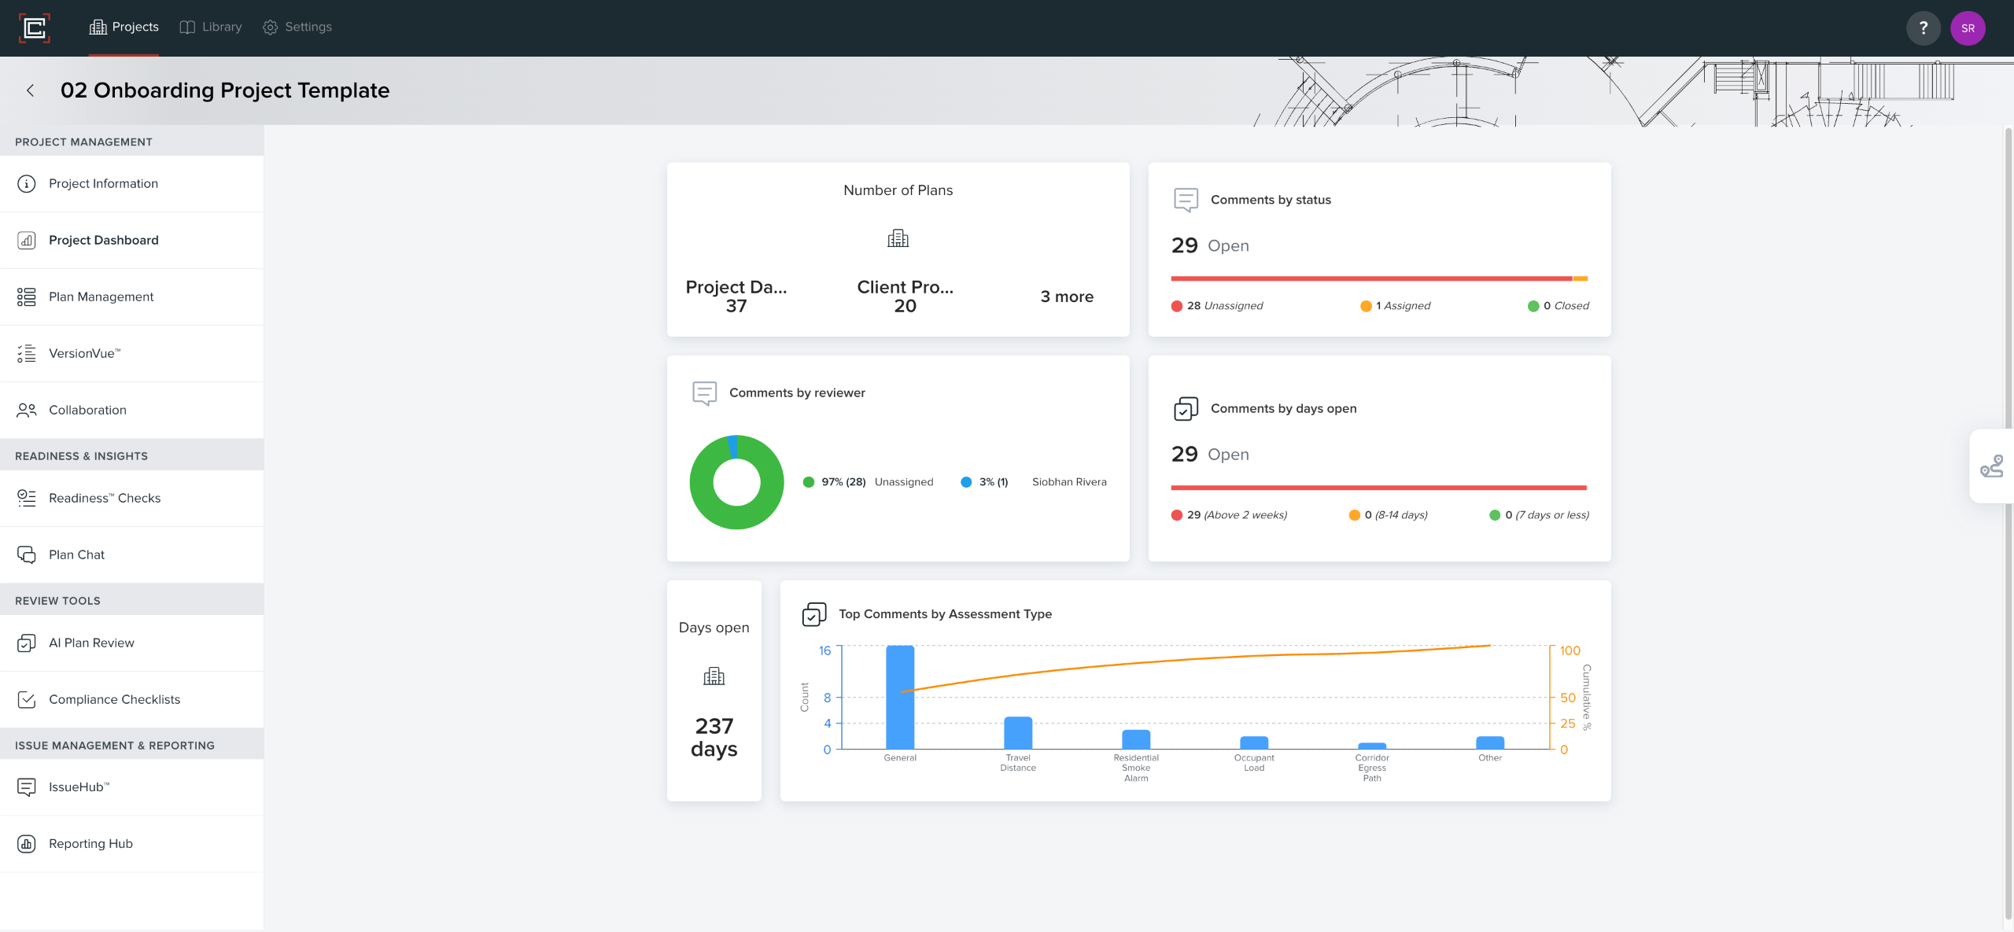The width and height of the screenshot is (2014, 932).
Task: Click the Comments by status speech icon
Action: point(1186,200)
